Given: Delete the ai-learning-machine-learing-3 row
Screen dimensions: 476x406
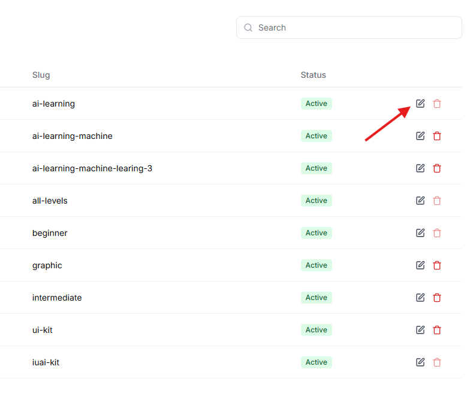Looking at the screenshot, I should [437, 168].
